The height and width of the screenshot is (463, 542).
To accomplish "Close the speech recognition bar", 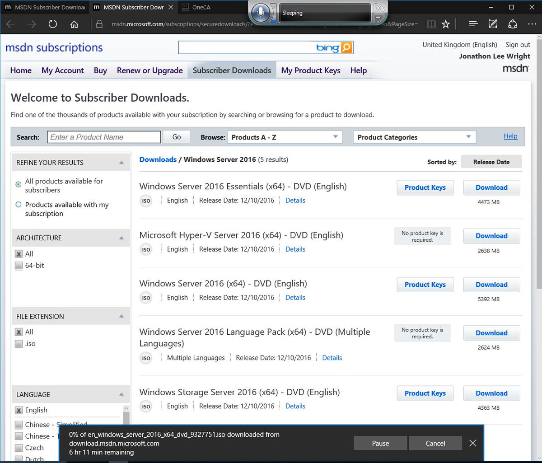I will (378, 8).
